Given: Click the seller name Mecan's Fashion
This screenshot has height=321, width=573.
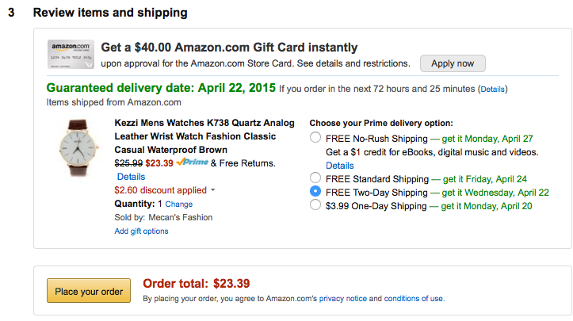Looking at the screenshot, I should (180, 217).
